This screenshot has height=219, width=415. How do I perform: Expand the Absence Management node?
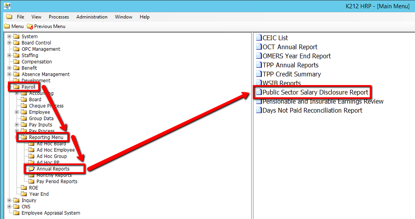coord(9,74)
